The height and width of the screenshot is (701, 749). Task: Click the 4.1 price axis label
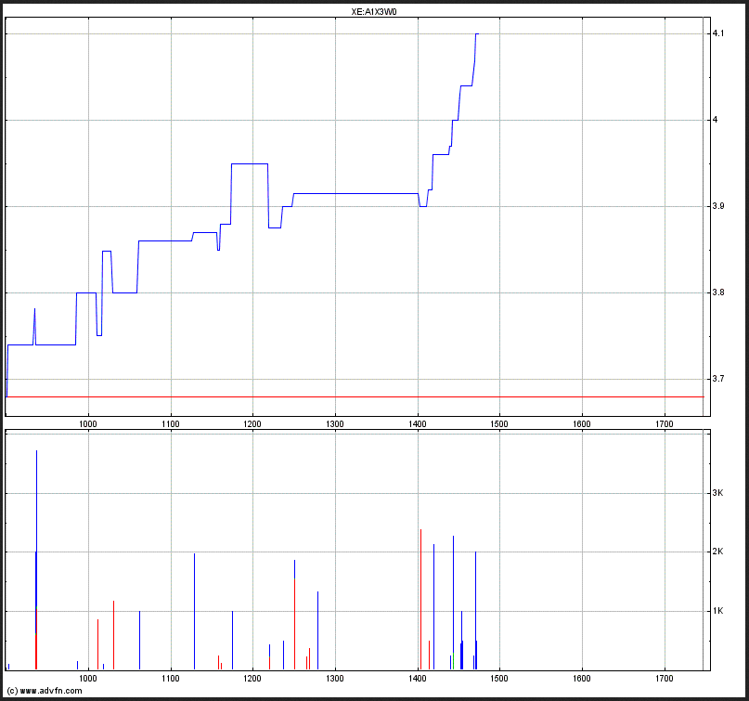pyautogui.click(x=718, y=33)
